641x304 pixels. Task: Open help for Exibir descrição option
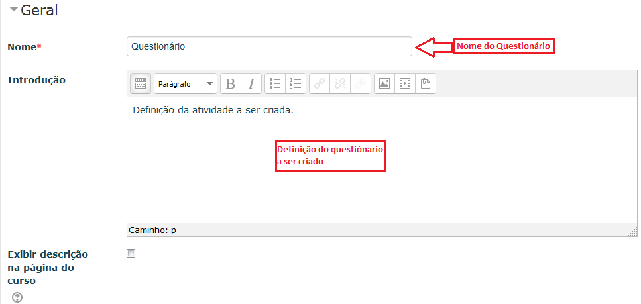(17, 297)
